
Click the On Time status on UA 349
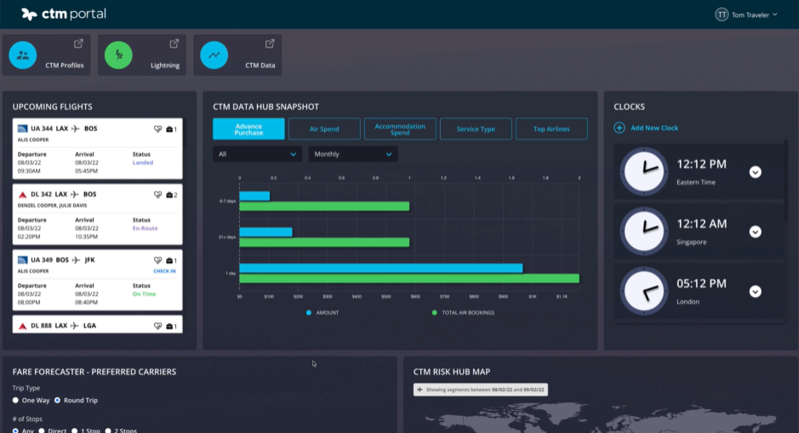pyautogui.click(x=144, y=294)
